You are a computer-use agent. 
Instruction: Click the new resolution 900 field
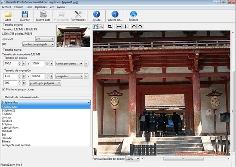tap(10, 83)
